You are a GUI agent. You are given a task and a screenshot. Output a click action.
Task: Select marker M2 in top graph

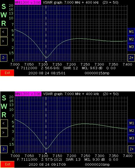tap(131, 39)
